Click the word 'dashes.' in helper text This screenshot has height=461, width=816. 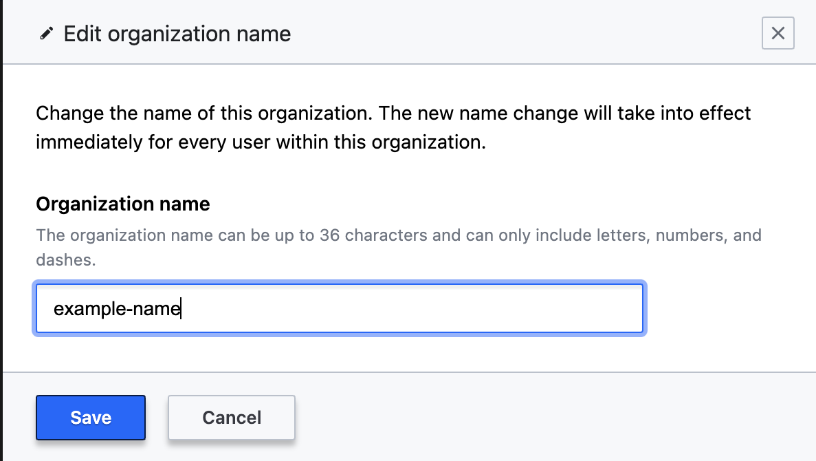(x=66, y=261)
